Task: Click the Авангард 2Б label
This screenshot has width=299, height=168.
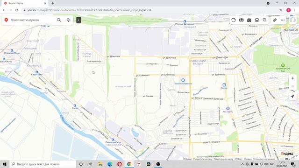Action: click(x=291, y=30)
